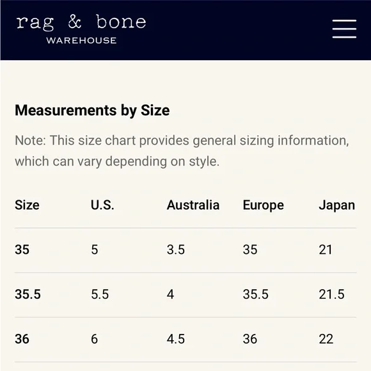Select the Europe column header

click(264, 205)
